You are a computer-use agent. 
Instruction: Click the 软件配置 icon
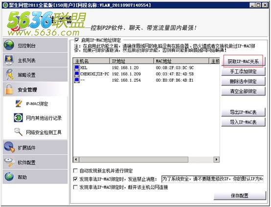[x=9, y=162]
